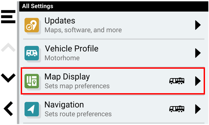Click the teal Navigation arrow icon

point(32,109)
